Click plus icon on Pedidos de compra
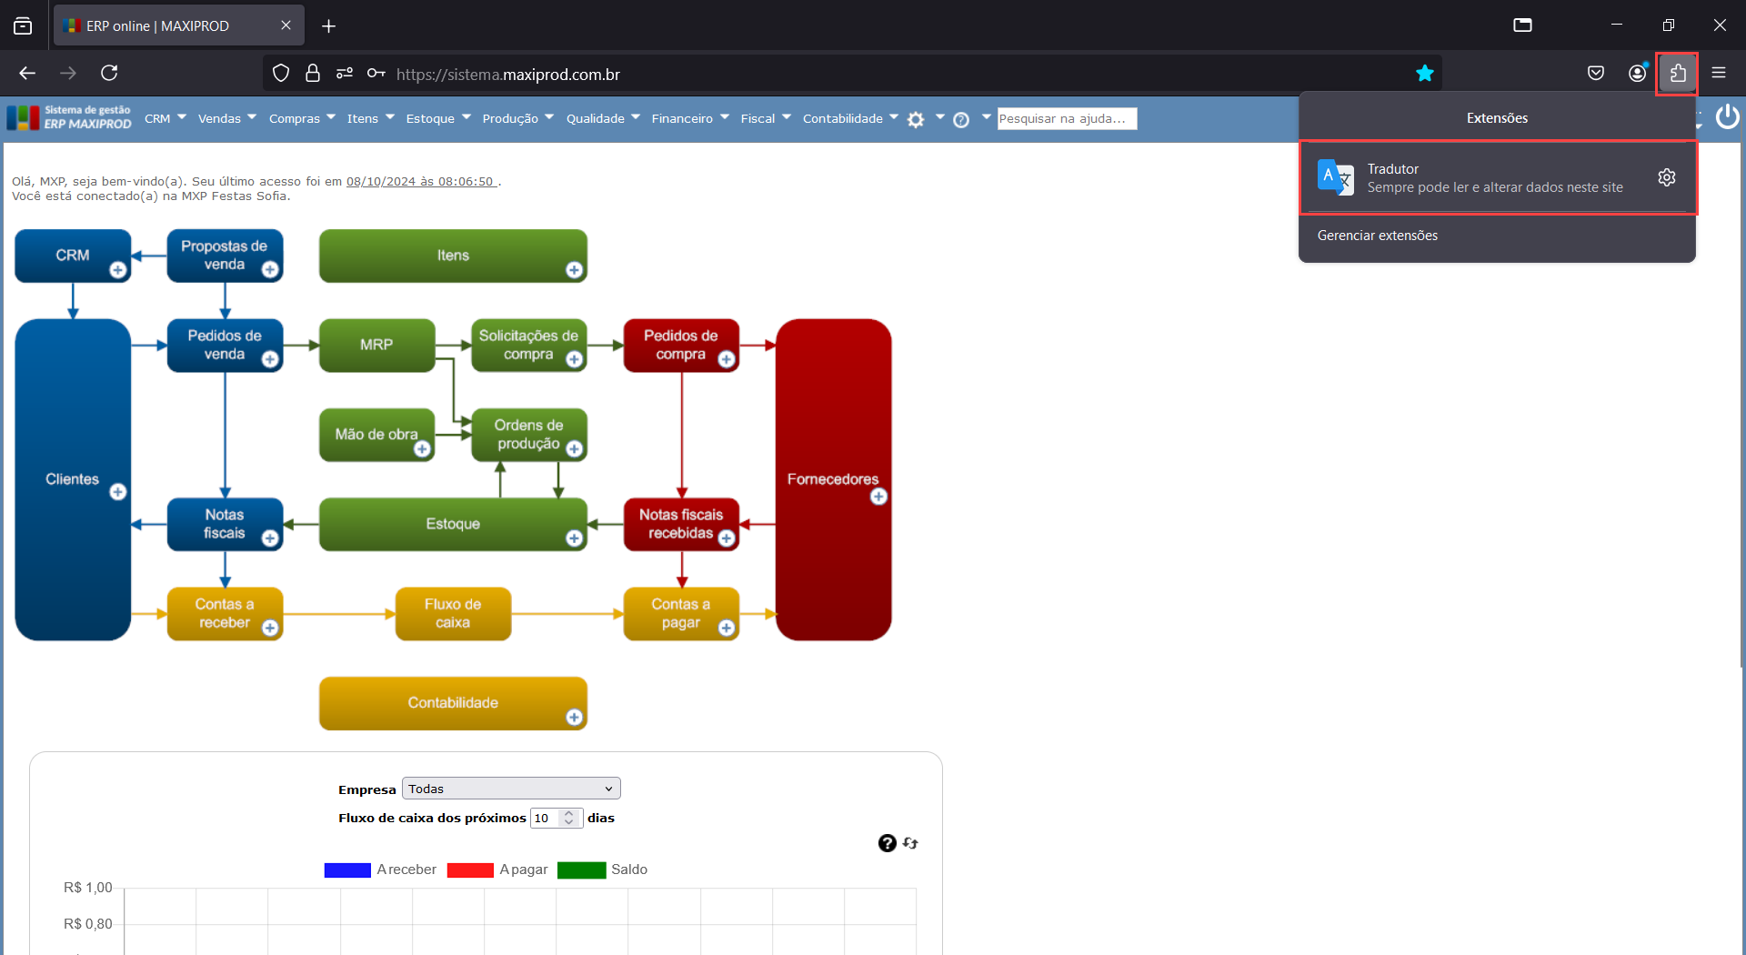 click(727, 359)
